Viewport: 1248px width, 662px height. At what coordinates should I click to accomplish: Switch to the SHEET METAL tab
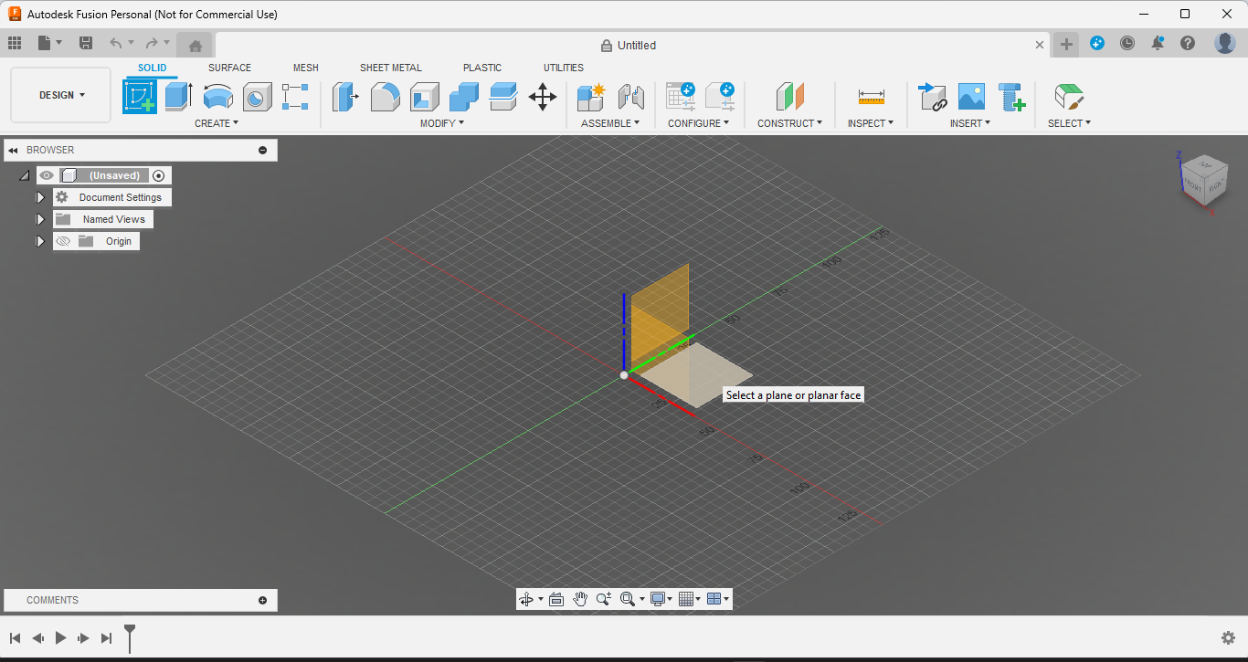coord(390,68)
